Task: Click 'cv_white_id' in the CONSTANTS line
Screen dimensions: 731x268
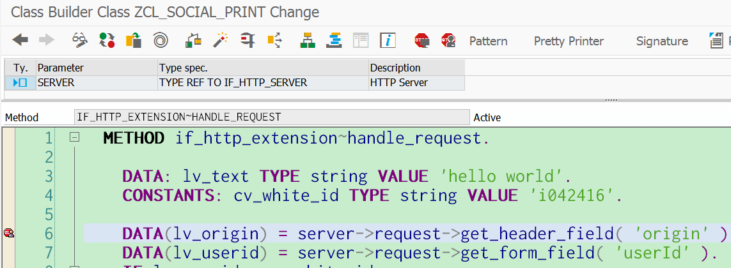Action: pyautogui.click(x=287, y=196)
